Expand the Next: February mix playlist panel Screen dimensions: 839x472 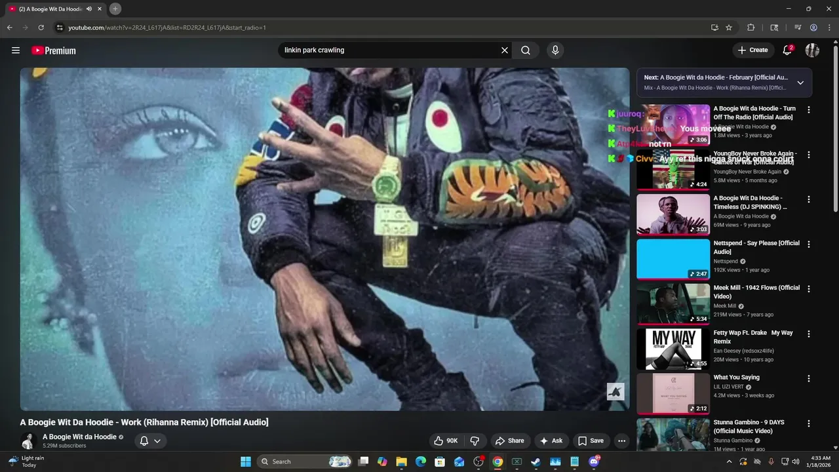pos(800,83)
